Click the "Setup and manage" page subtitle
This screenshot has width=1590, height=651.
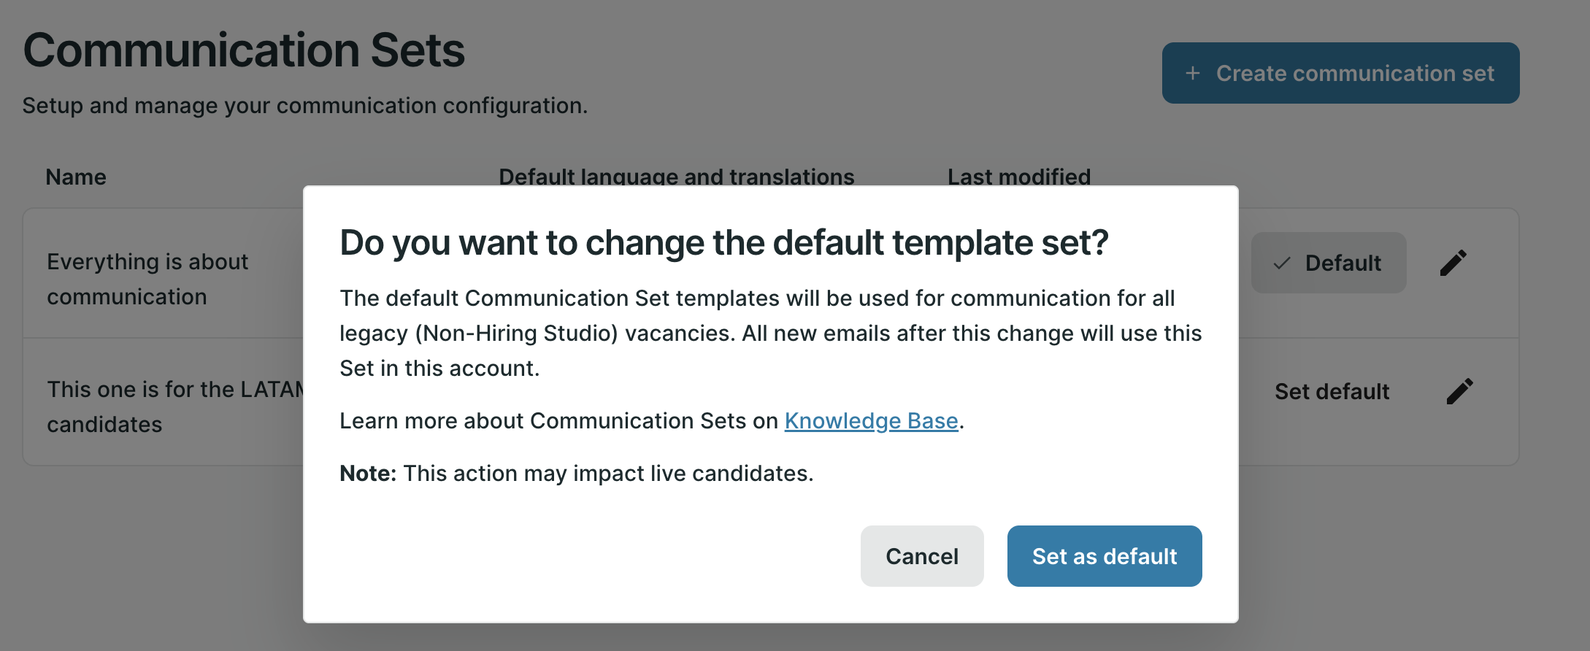point(304,106)
